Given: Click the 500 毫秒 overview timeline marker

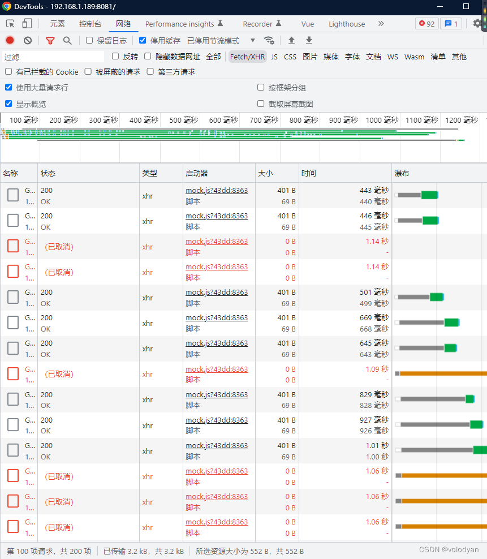Looking at the screenshot, I should click(x=184, y=120).
